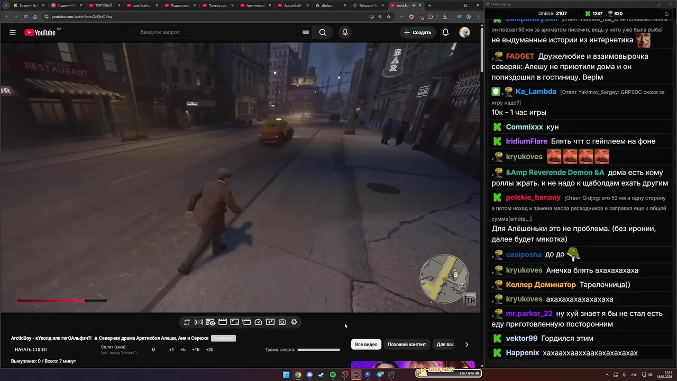
Task: Select the Все видео filter chip
Action: (x=366, y=344)
